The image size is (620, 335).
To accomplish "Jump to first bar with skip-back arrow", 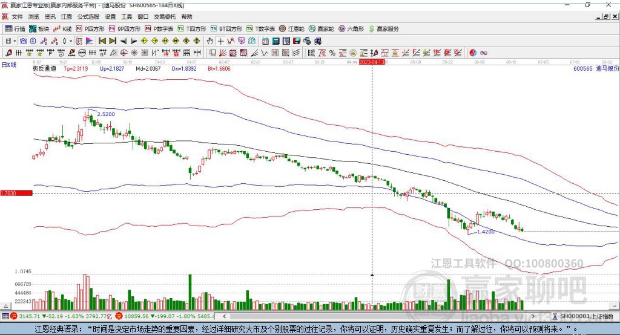I will point(102,41).
